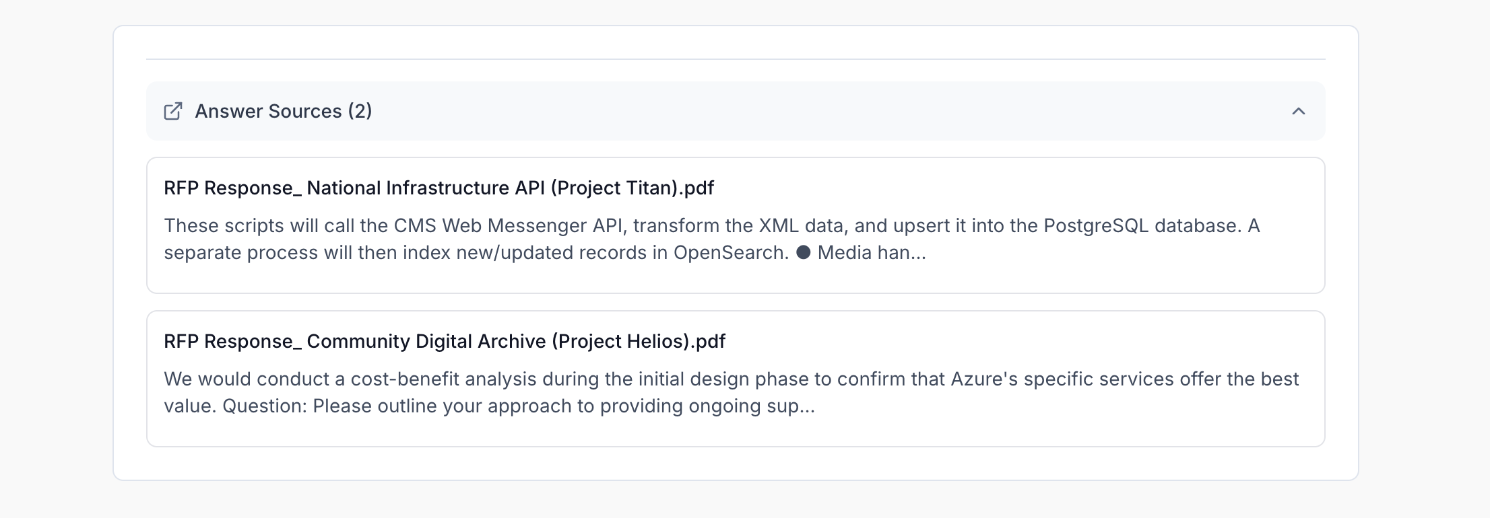Open the Project Helios PDF source title
This screenshot has width=1490, height=518.
point(445,341)
